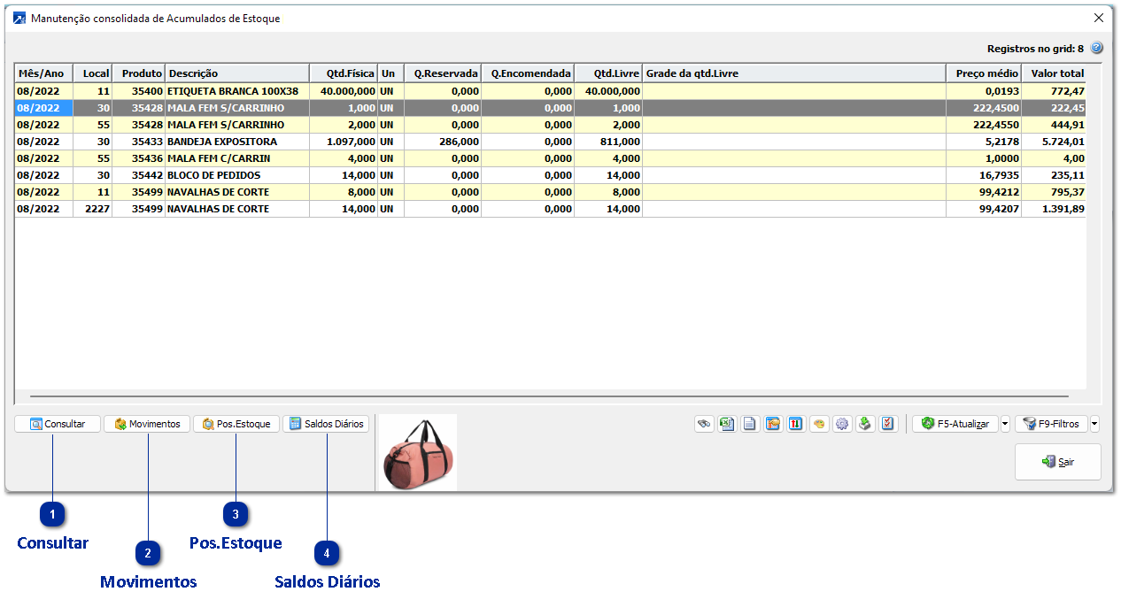Open grid settings gear icon

(x=842, y=424)
